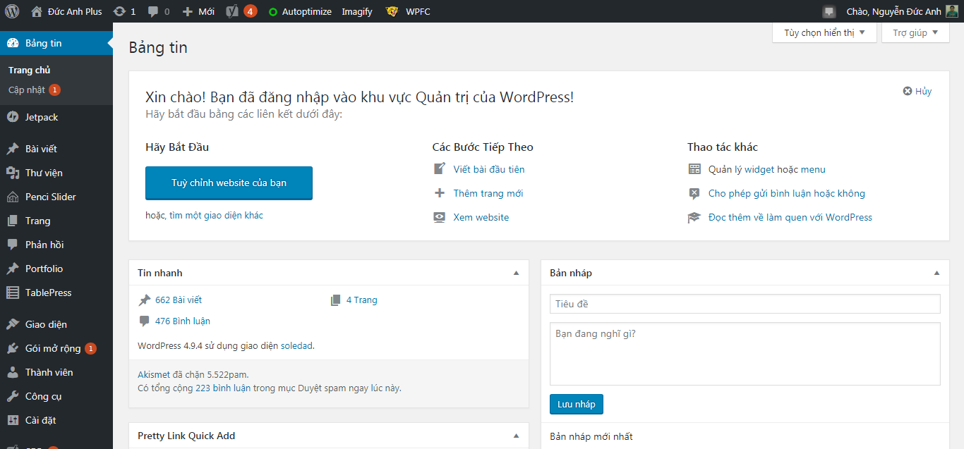Viewport: 964px width, 449px height.
Task: Click the notification icon beside the greeting
Action: [829, 11]
